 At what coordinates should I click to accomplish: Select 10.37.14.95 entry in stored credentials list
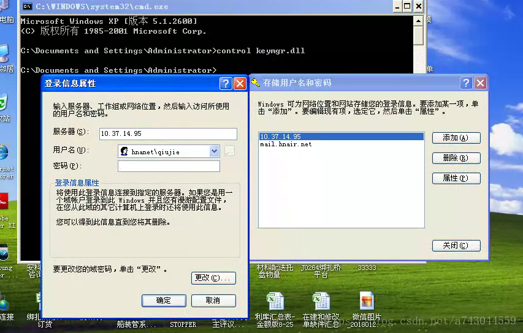(342, 137)
